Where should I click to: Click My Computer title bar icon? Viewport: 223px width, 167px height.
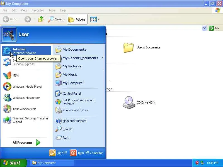tap(3, 3)
